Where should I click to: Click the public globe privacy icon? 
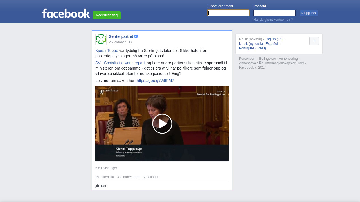coord(130,42)
